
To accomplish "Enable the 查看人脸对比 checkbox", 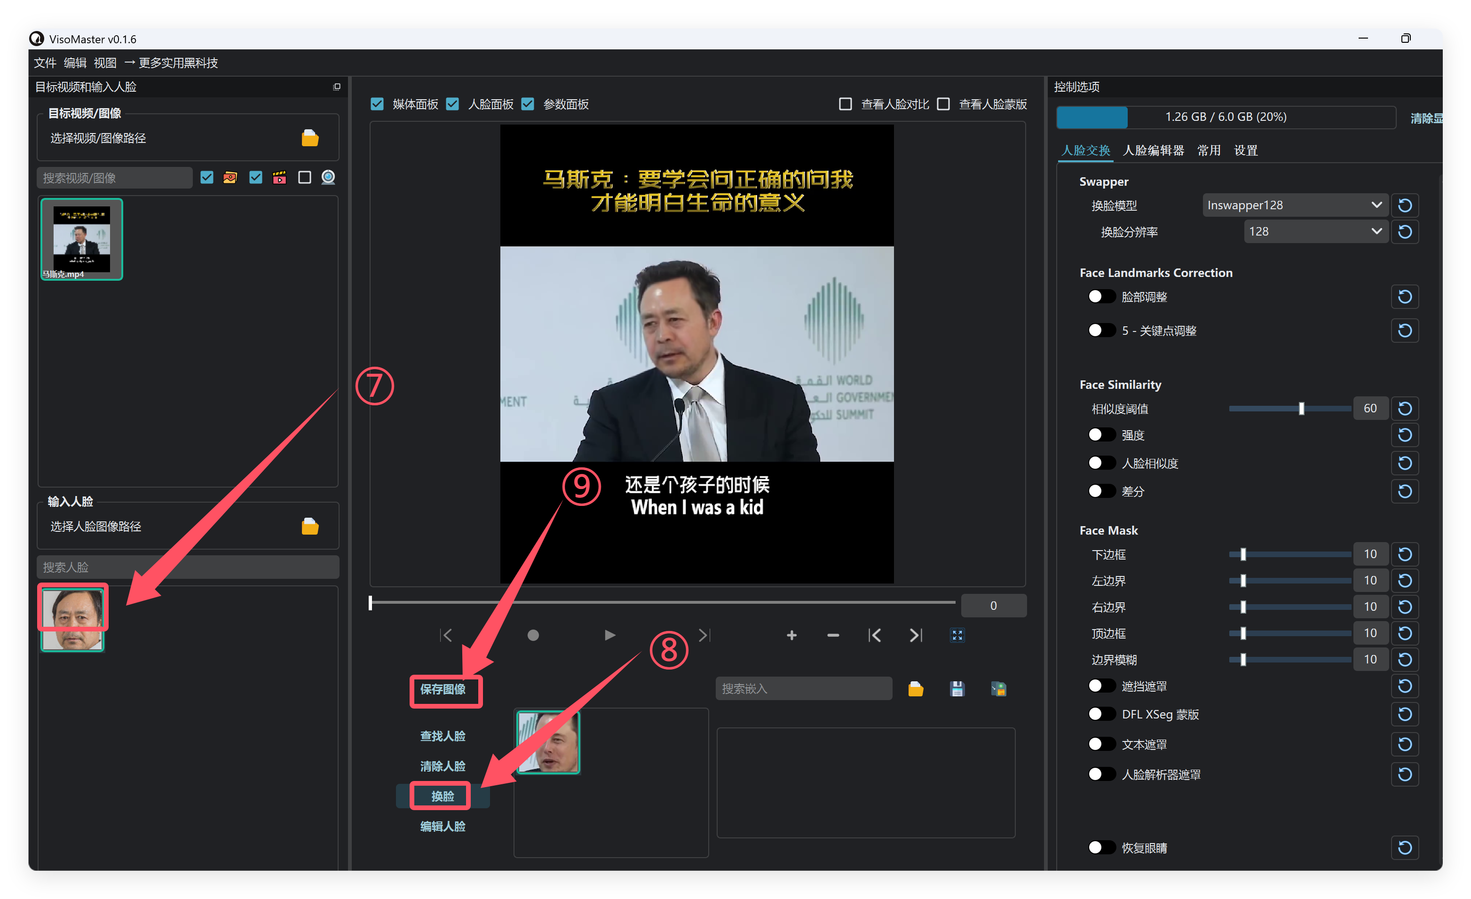I will click(x=846, y=104).
